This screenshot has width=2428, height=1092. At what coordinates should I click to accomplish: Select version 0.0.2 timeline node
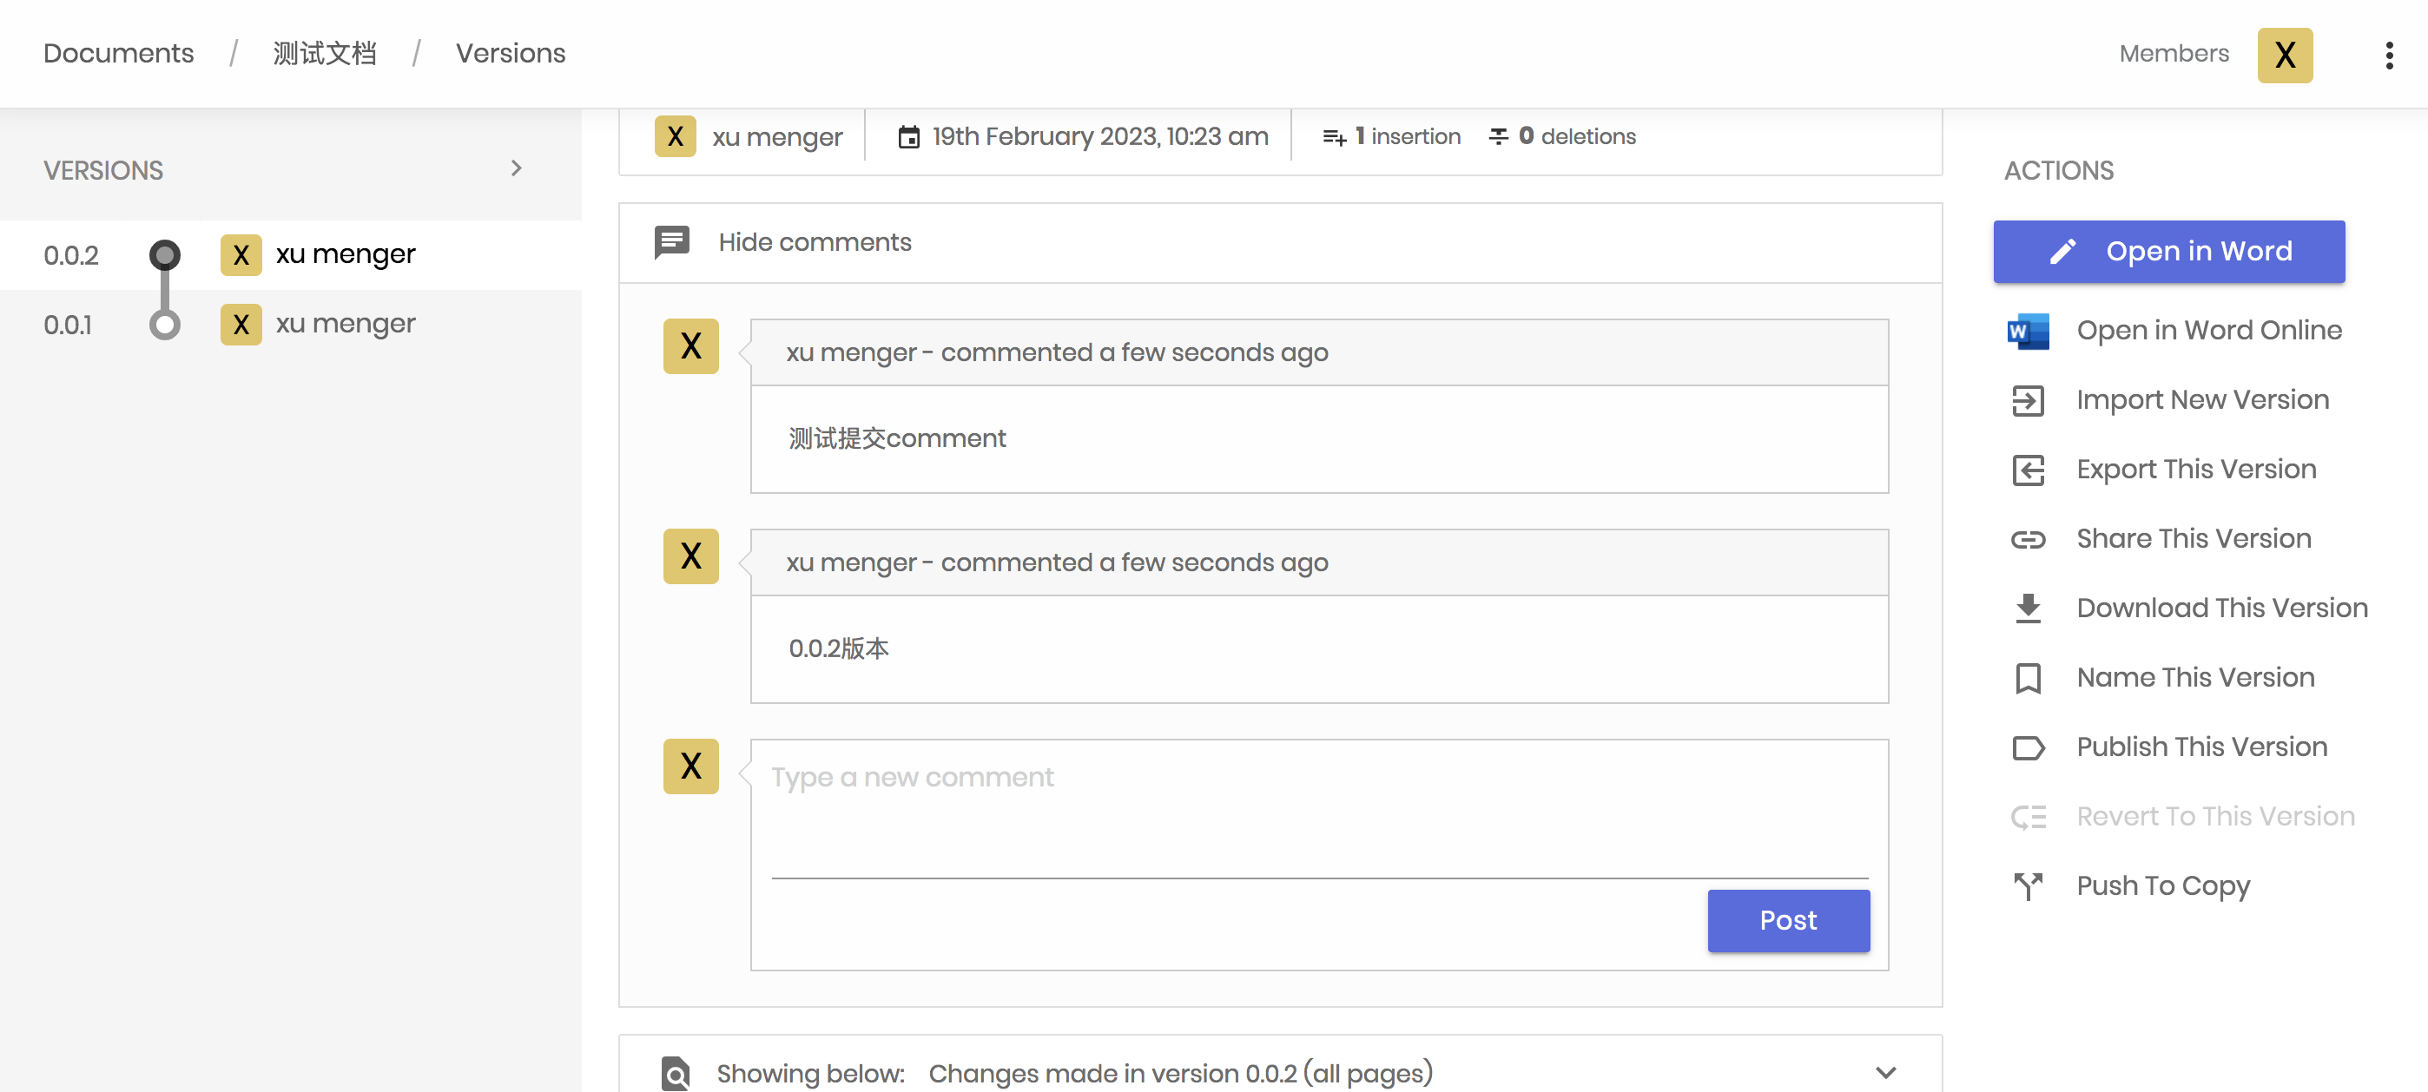click(165, 254)
